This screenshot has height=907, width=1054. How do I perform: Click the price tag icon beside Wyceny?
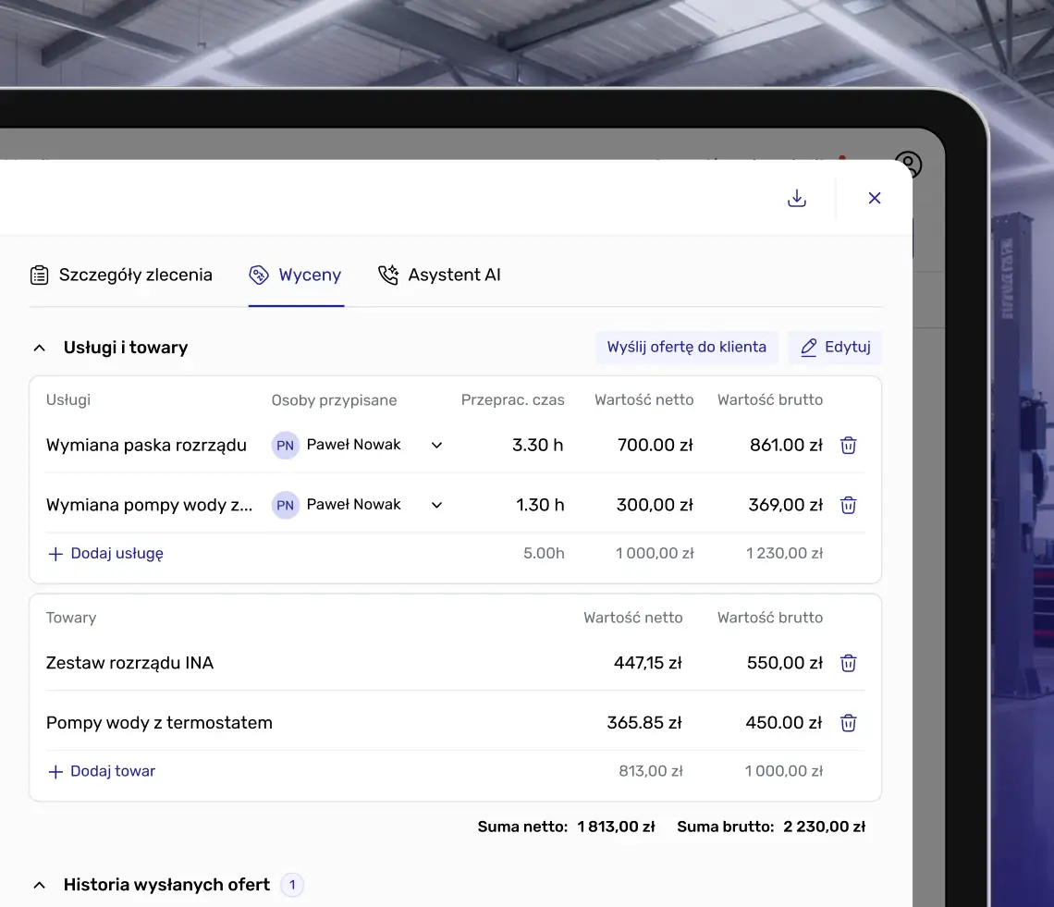259,275
